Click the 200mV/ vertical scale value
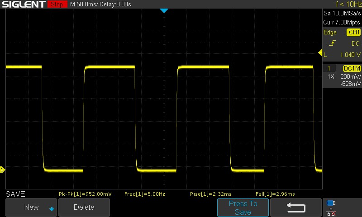362x217 pixels. [x=350, y=76]
